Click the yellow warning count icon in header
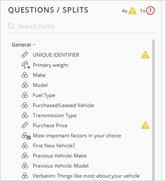This screenshot has height=181, width=166. (x=132, y=11)
